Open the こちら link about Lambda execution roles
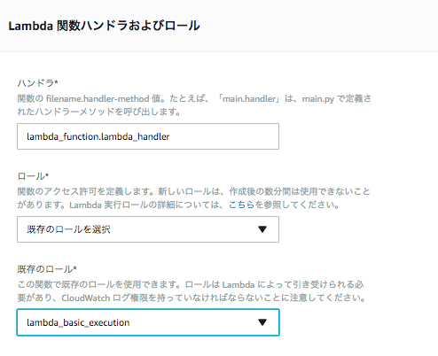 coord(241,205)
